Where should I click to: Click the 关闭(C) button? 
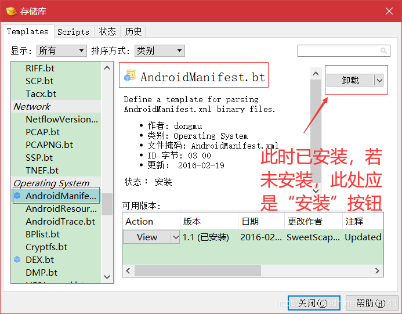click(x=314, y=303)
